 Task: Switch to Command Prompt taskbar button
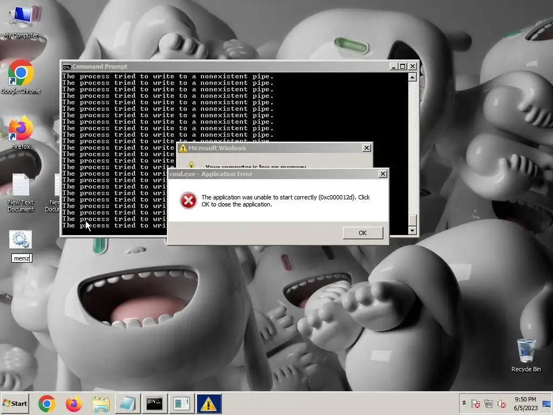click(154, 404)
